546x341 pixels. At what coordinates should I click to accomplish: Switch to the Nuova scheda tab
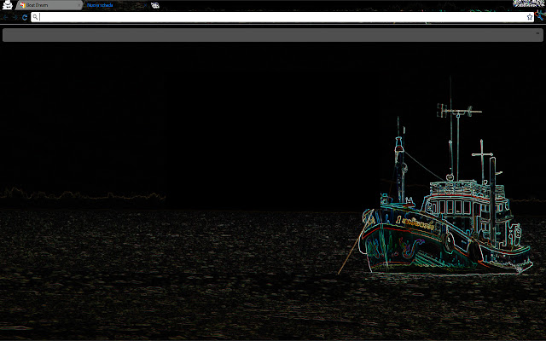pos(115,5)
